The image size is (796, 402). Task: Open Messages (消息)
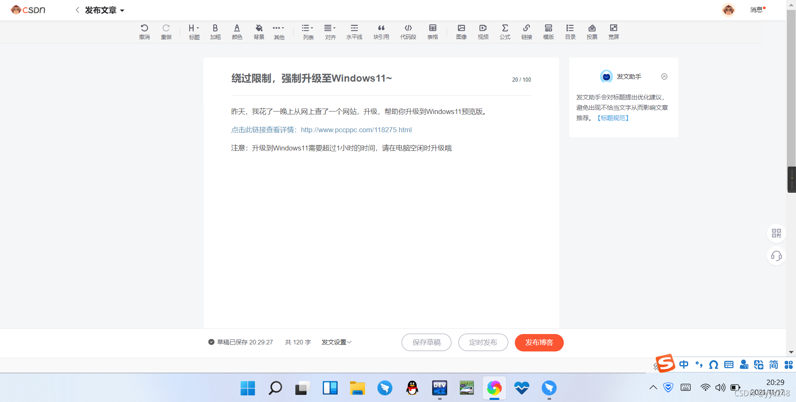(x=757, y=10)
